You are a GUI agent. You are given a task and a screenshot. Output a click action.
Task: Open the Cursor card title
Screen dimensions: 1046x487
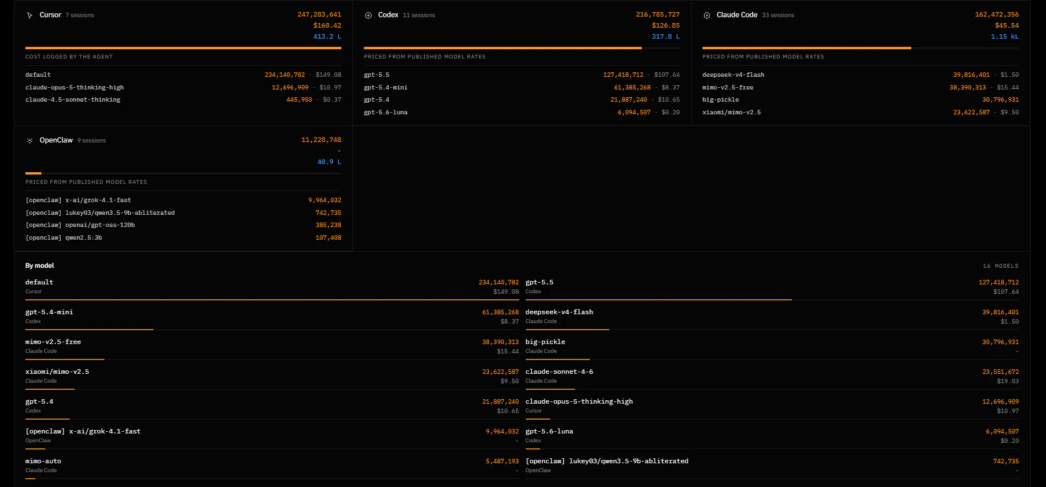(50, 15)
